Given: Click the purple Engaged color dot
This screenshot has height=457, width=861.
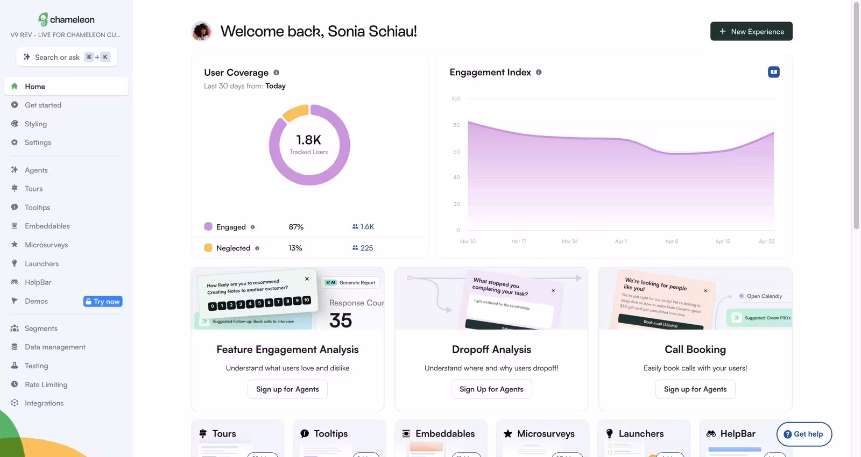Looking at the screenshot, I should tap(208, 226).
